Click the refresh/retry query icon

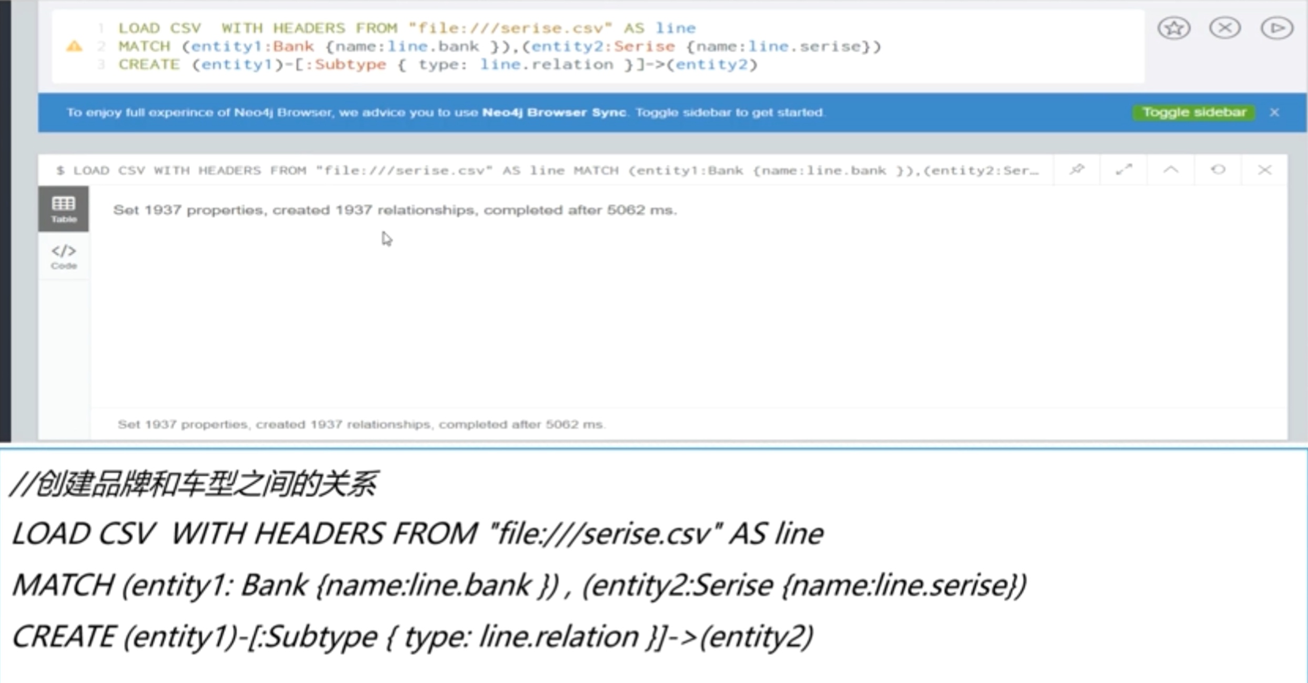coord(1218,169)
